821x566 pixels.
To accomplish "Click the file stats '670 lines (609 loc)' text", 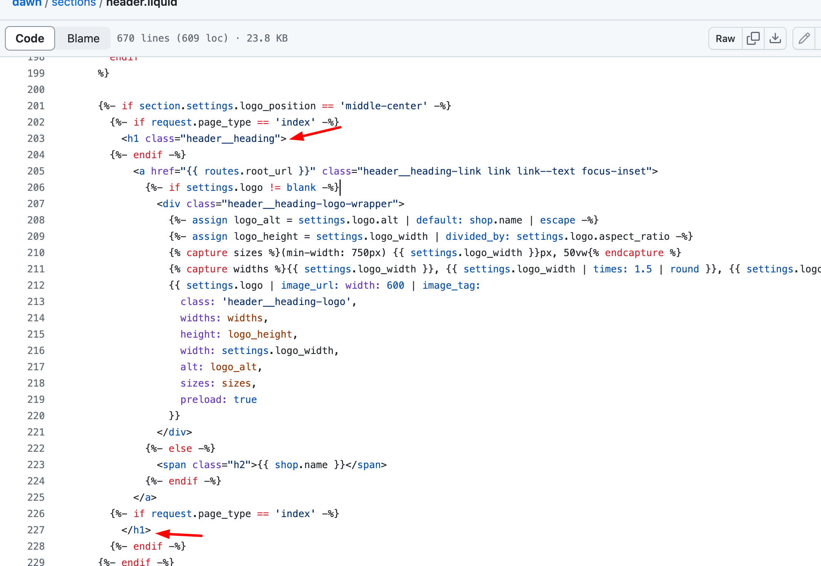I will coord(172,38).
